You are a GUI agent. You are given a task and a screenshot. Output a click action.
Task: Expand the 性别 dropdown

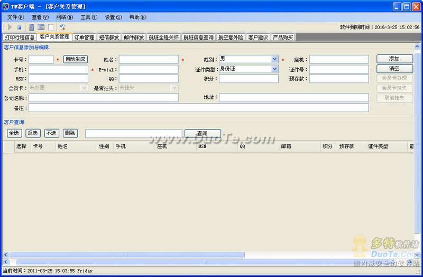click(x=274, y=59)
